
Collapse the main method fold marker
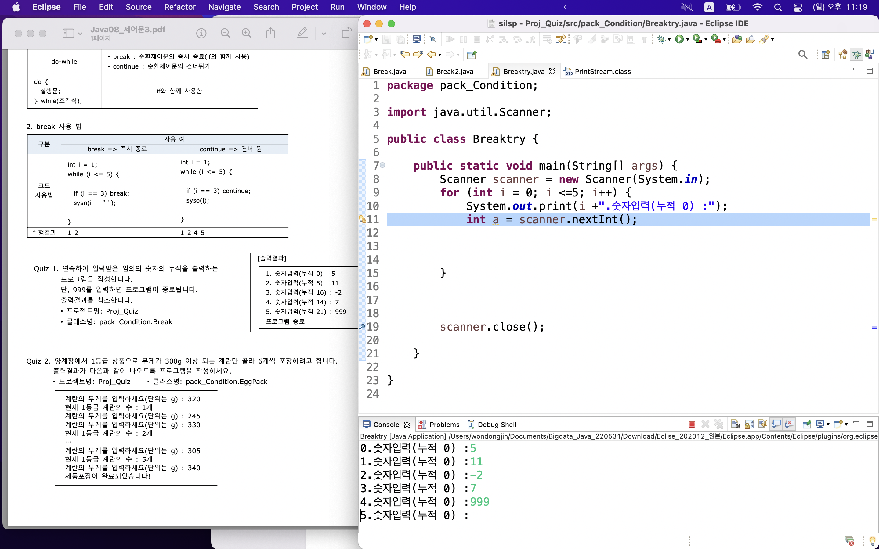coord(382,165)
